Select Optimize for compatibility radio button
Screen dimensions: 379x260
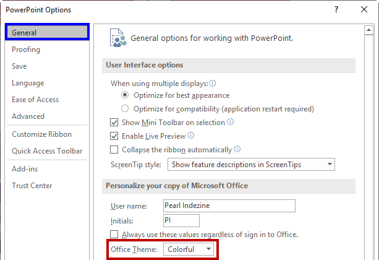[125, 108]
